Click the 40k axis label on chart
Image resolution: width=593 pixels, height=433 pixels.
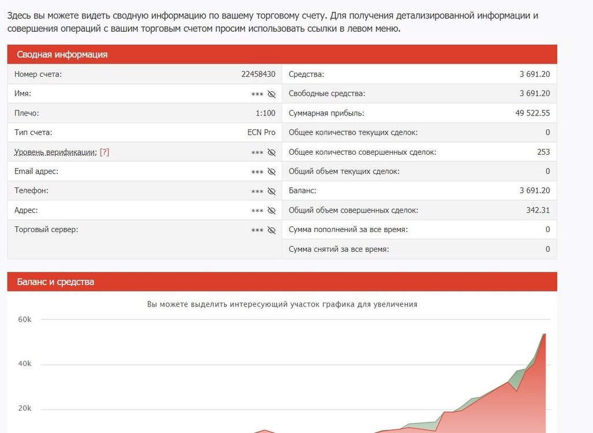pos(25,364)
